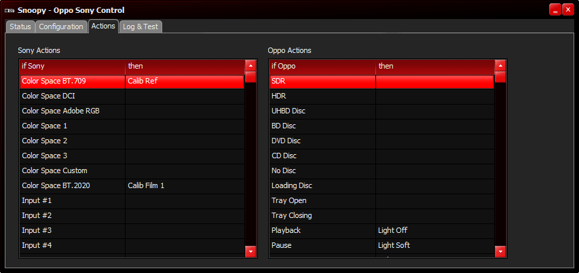This screenshot has width=579, height=273.
Task: Select the Color Space 3 row
Action: click(x=132, y=156)
